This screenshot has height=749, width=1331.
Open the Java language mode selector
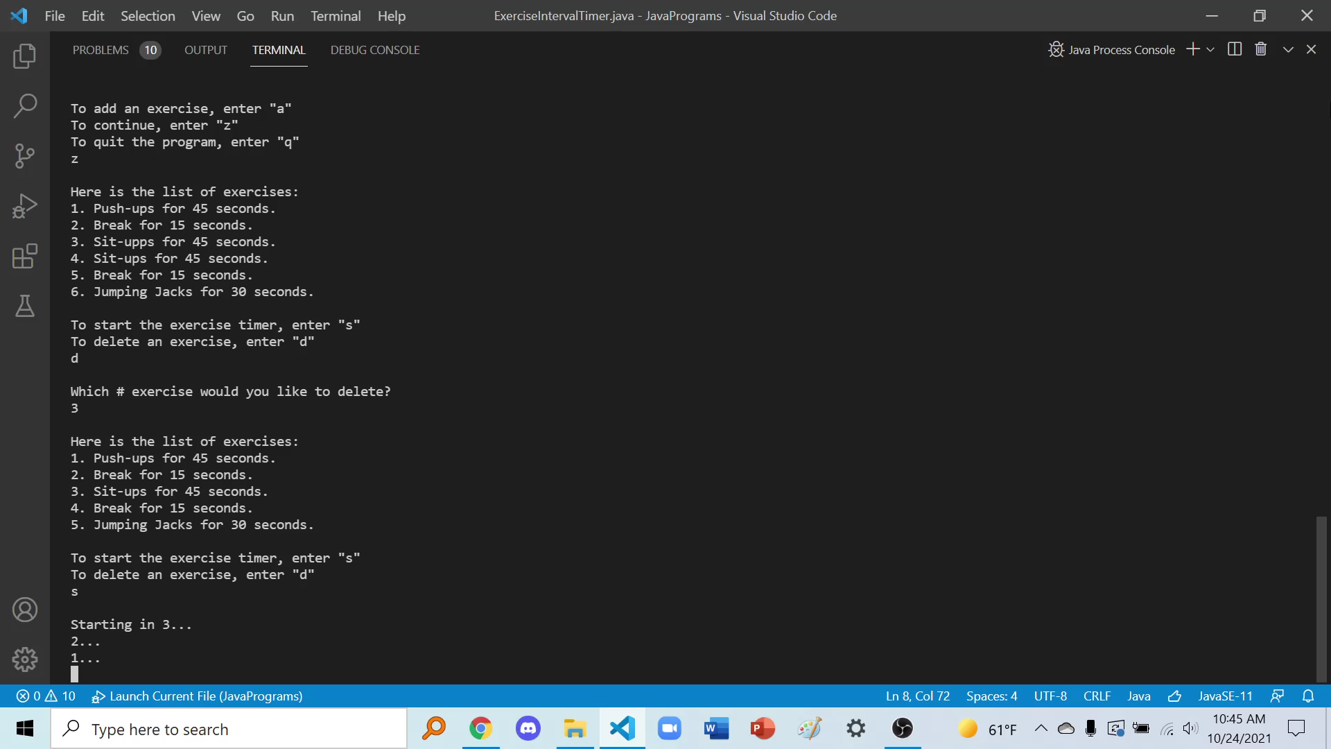(x=1138, y=696)
